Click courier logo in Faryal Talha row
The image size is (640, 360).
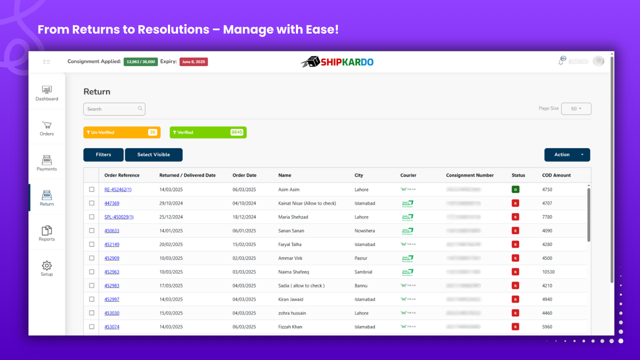(x=408, y=244)
